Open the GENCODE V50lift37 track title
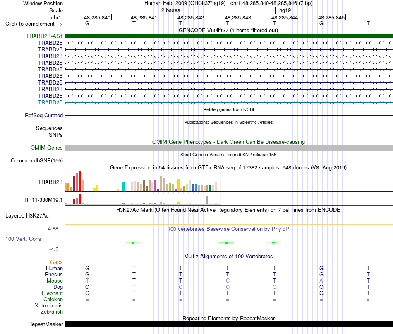Viewport: 393px width, 334px height. coord(228,30)
